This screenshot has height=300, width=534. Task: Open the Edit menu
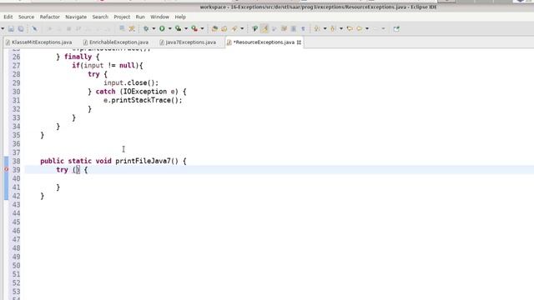[x=8, y=17]
